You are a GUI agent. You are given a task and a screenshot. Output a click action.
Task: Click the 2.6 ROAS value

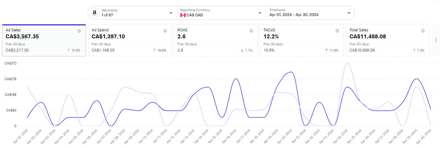click(x=181, y=37)
